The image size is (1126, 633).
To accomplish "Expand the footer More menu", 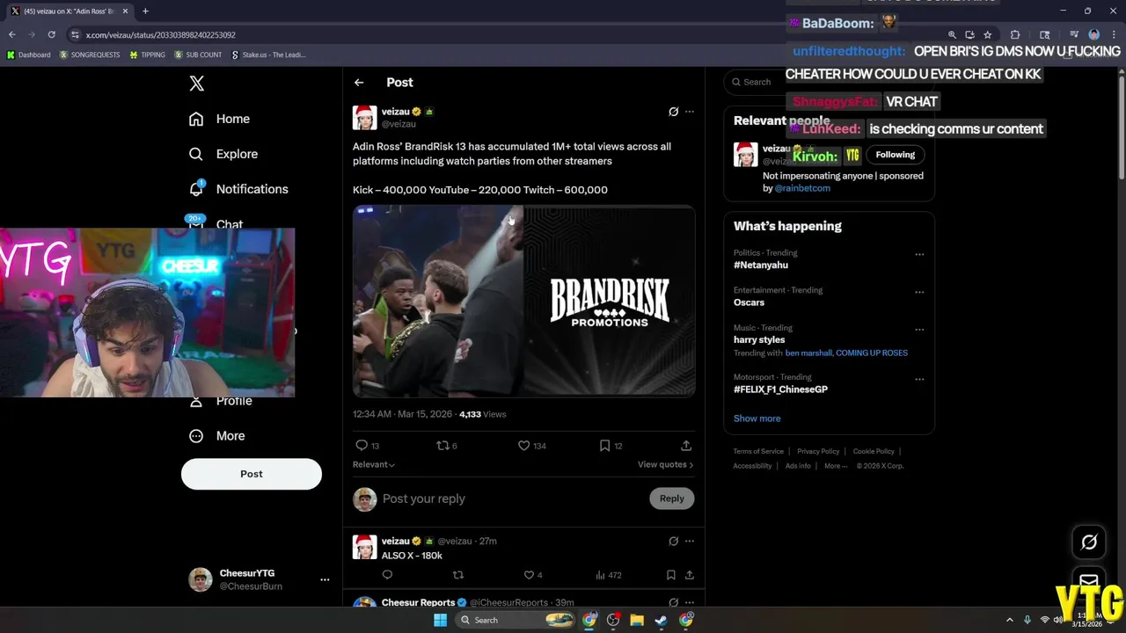I will 836,466.
